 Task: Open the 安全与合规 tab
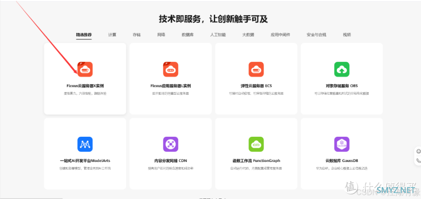pyautogui.click(x=316, y=35)
